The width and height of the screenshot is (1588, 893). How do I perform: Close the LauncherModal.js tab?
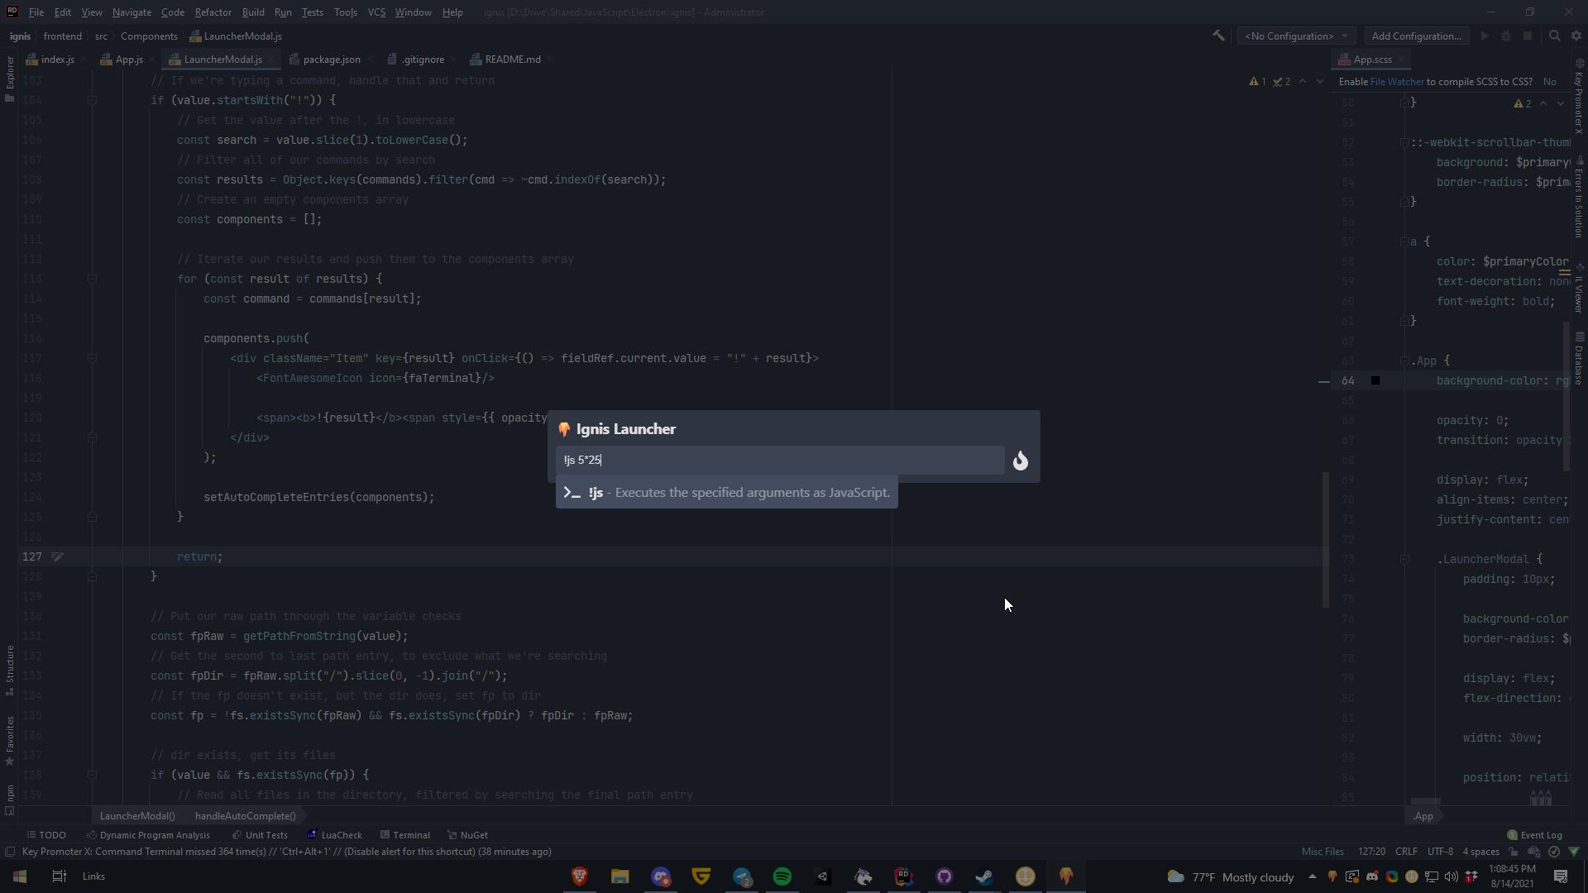[x=270, y=60]
